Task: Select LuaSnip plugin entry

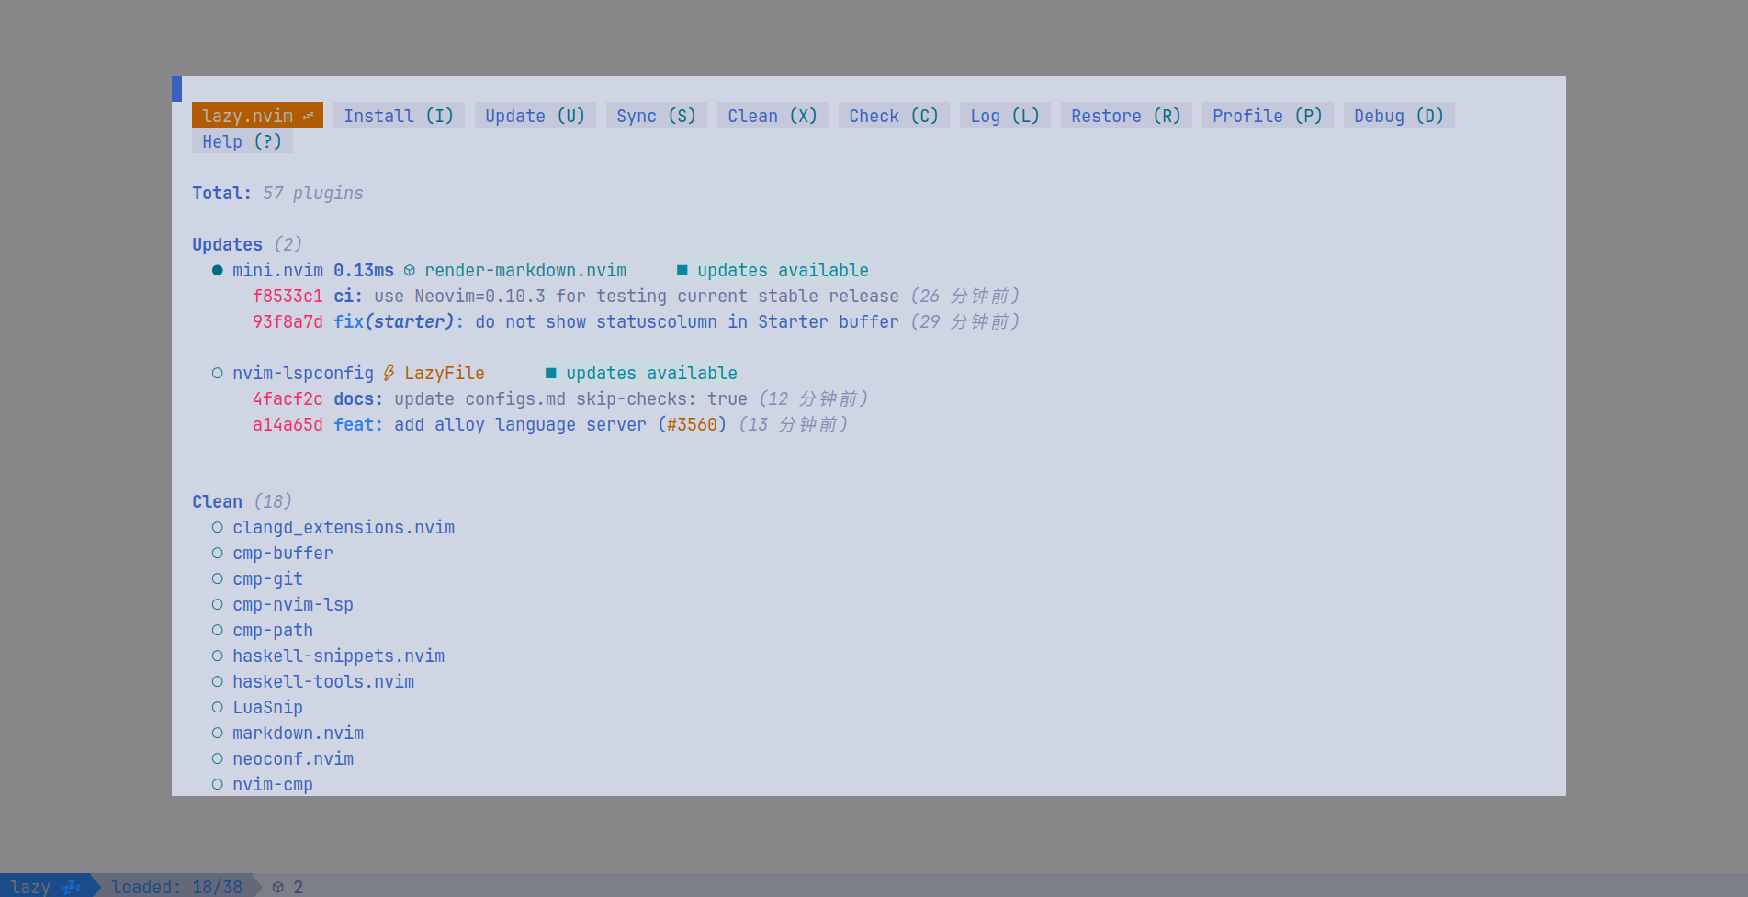Action: (267, 707)
